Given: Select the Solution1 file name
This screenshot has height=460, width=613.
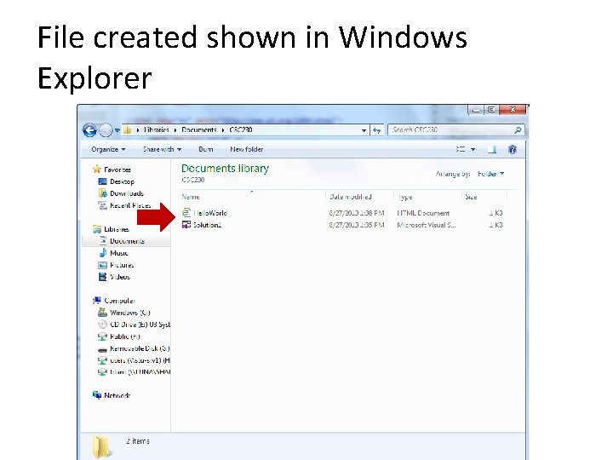Looking at the screenshot, I should (207, 225).
